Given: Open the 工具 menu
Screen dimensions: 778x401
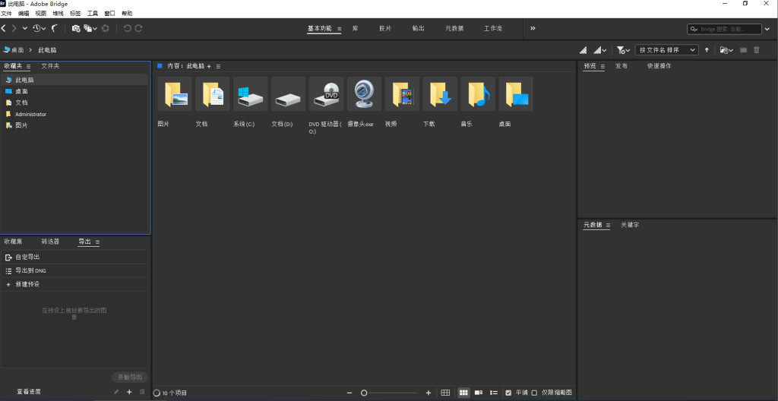Looking at the screenshot, I should point(93,14).
